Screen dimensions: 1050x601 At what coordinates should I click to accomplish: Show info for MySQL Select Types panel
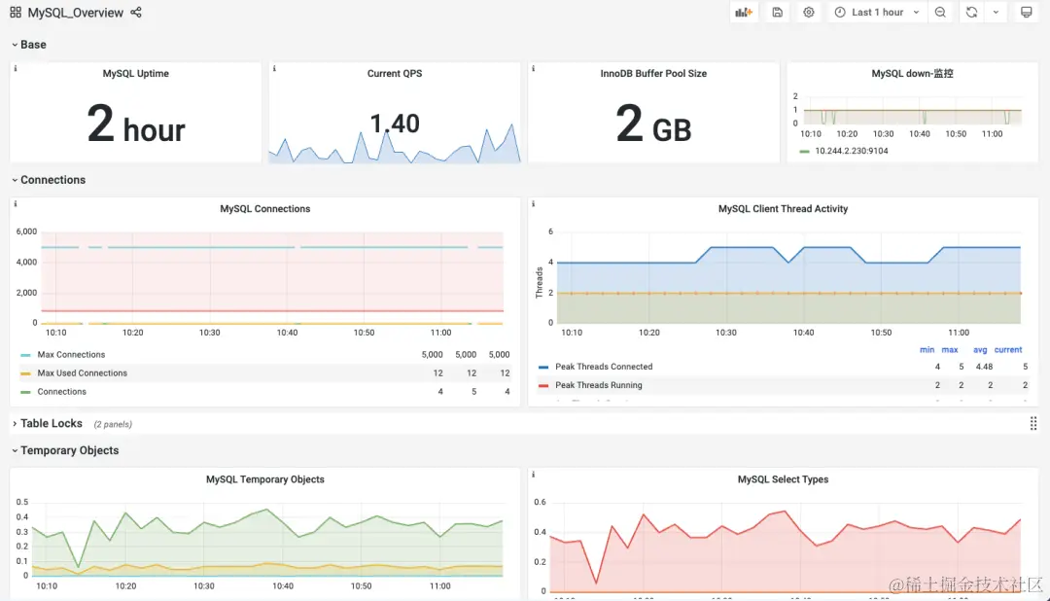[533, 475]
